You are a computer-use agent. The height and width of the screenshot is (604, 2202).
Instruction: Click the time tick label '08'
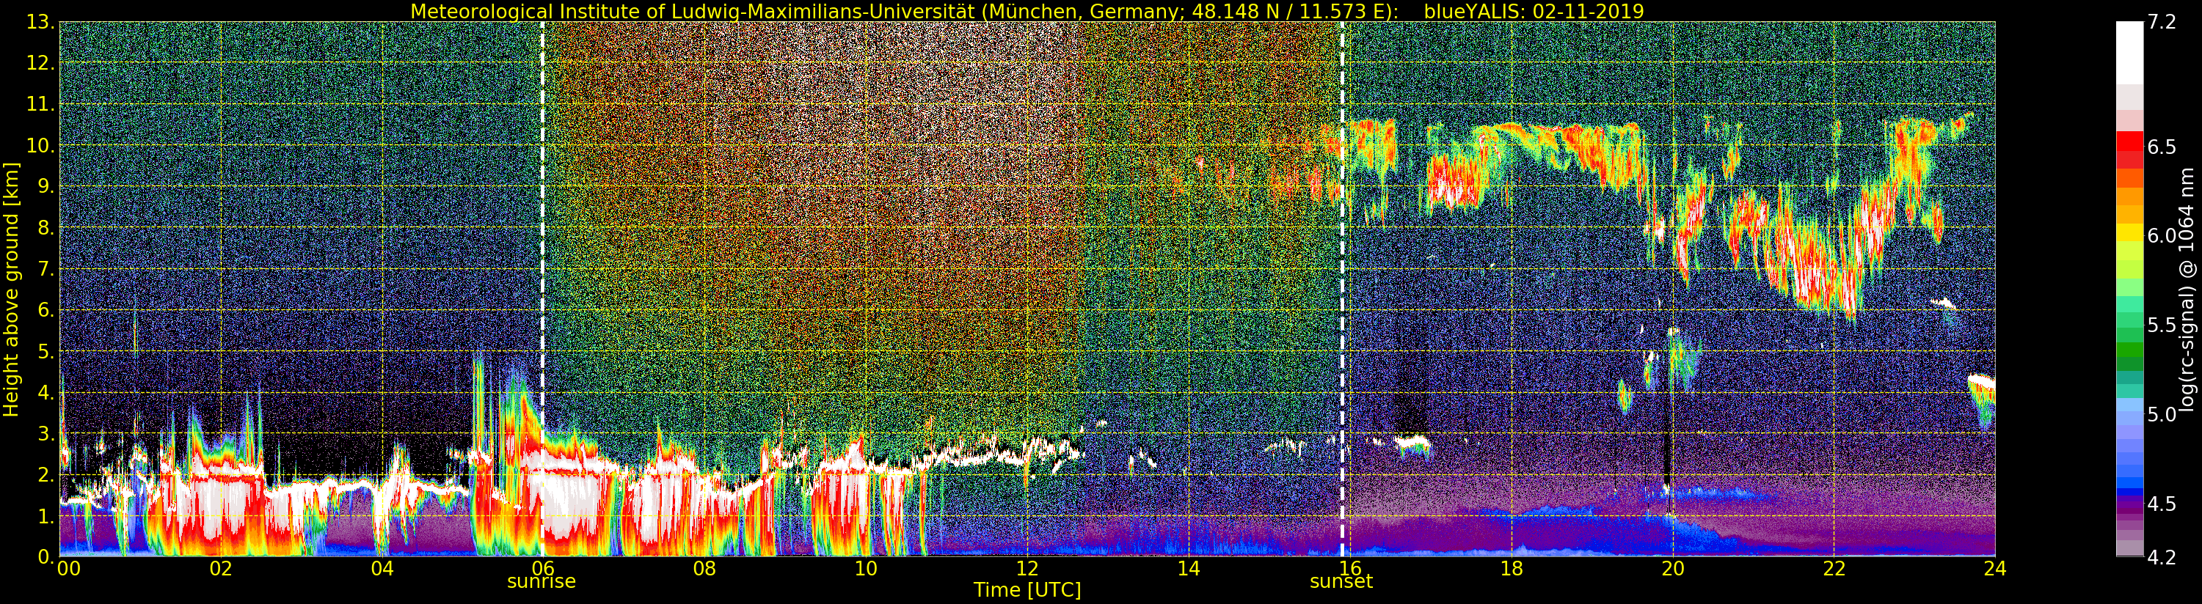tap(704, 568)
